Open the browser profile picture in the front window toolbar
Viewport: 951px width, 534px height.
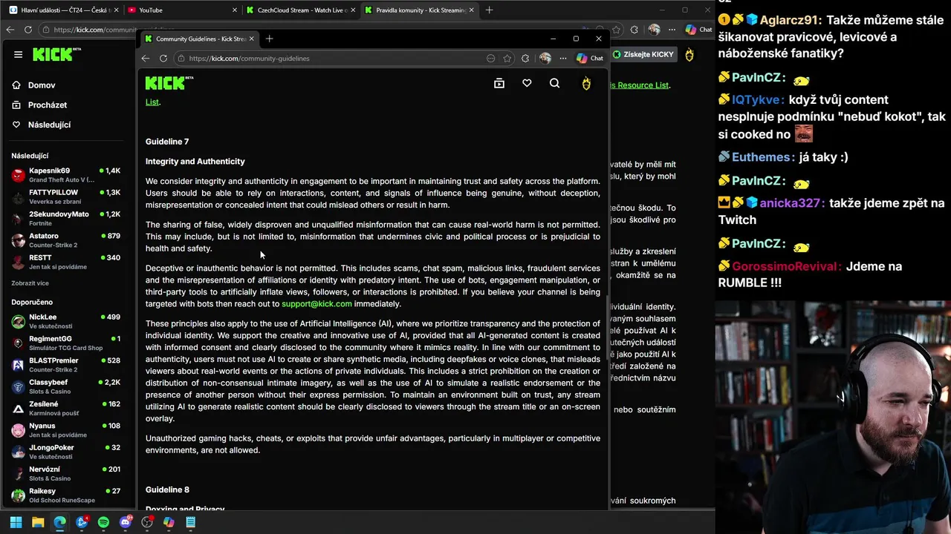pos(545,58)
